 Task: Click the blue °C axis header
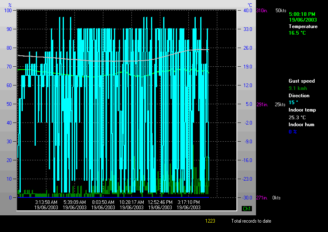tap(250, 5)
